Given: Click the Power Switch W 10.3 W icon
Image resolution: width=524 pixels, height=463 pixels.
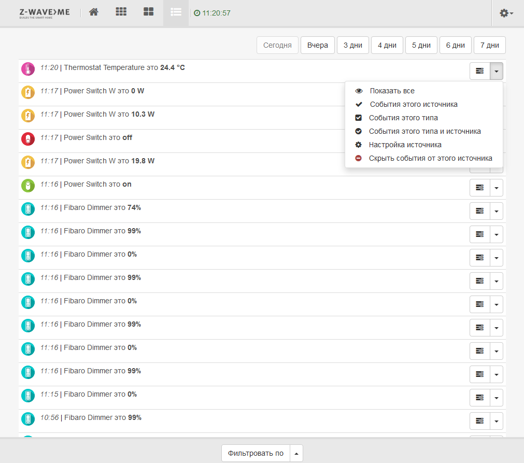Looking at the screenshot, I should pos(28,116).
